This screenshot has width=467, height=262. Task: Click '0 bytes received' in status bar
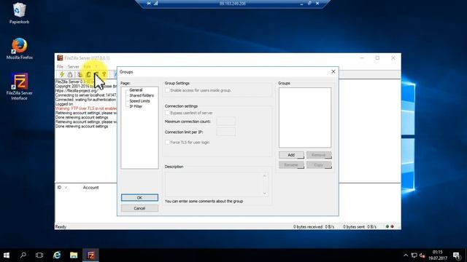click(x=308, y=226)
